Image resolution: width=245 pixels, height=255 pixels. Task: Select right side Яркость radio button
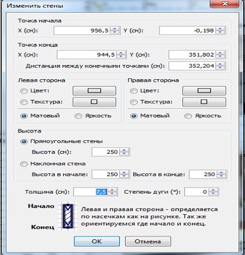click(x=188, y=116)
